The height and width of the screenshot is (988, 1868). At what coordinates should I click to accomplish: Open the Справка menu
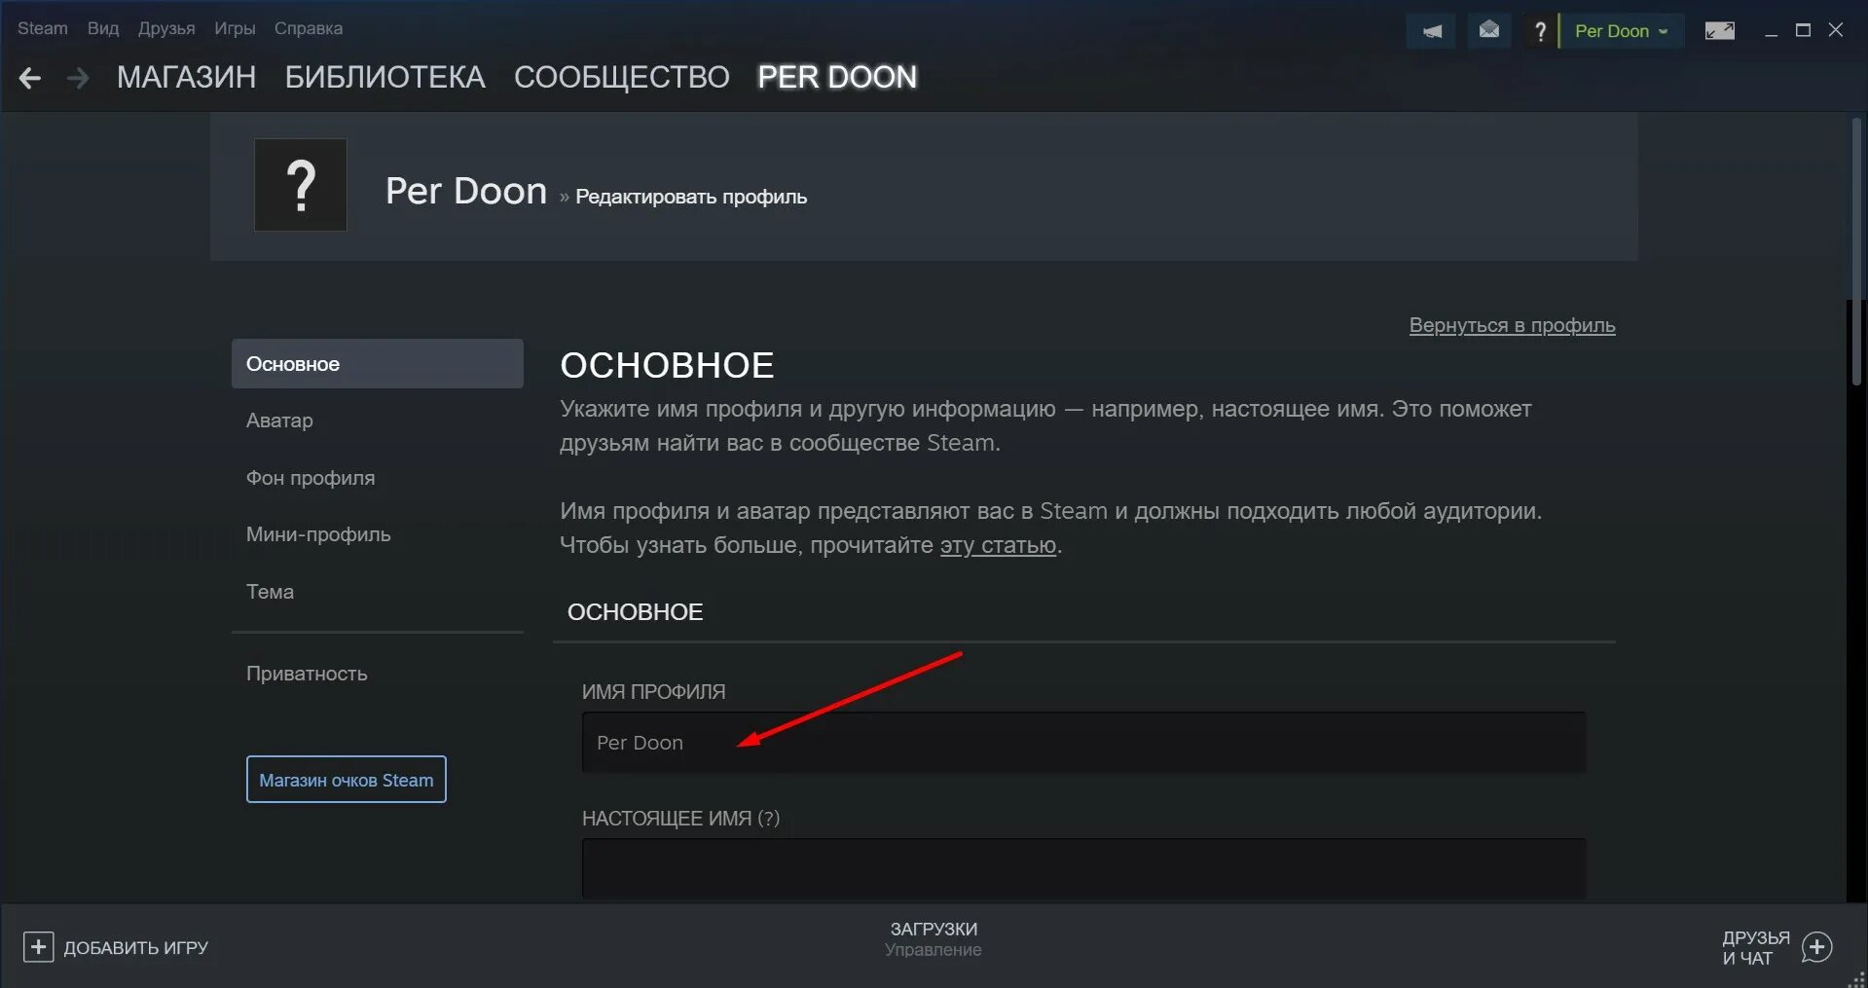coord(309,28)
